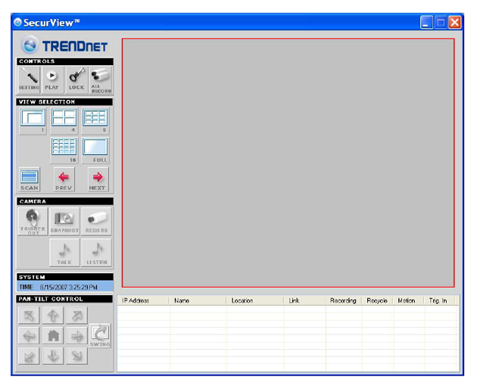Click the IP Address column header
The height and width of the screenshot is (383, 477).
pos(143,300)
